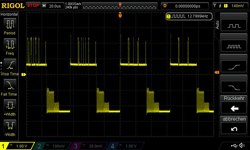Select the Freq measurement icon
250x150 pixels.
pyautogui.click(x=10, y=45)
